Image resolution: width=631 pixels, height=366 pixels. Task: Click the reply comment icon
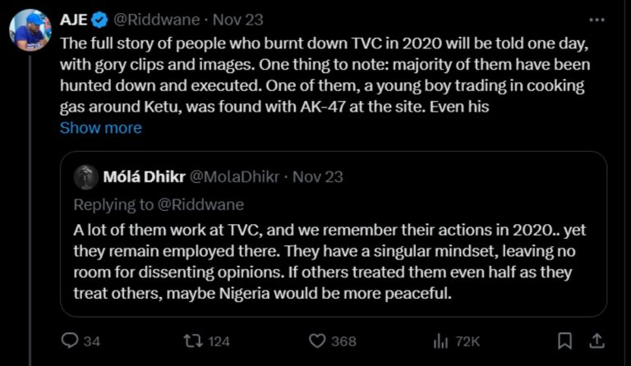click(x=71, y=341)
